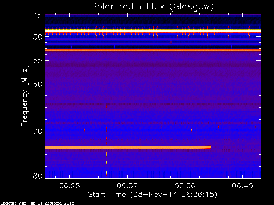274x205 pixels.
Task: Click the frequency tick label "60"
Action: pos(38,84)
